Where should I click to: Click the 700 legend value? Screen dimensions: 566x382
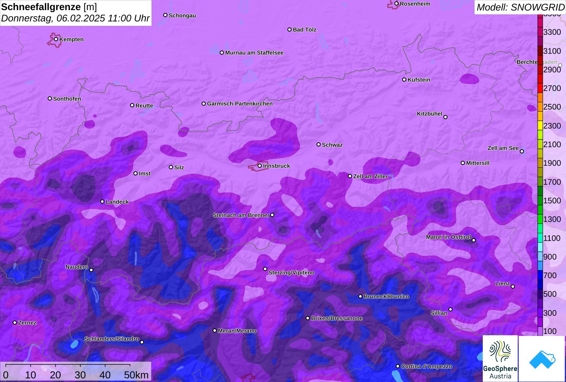point(550,276)
